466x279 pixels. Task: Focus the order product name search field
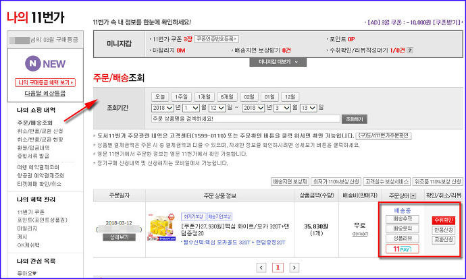pyautogui.click(x=245, y=119)
